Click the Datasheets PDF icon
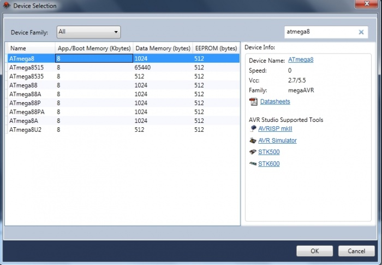 point(253,102)
